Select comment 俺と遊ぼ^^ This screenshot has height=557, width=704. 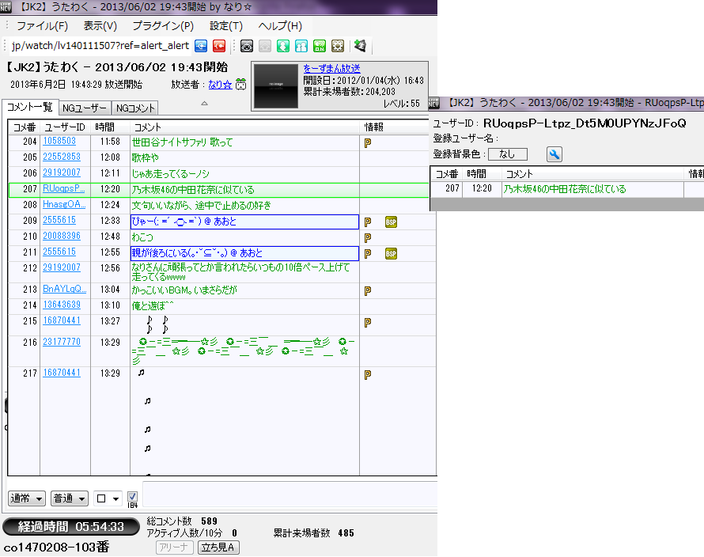153,306
